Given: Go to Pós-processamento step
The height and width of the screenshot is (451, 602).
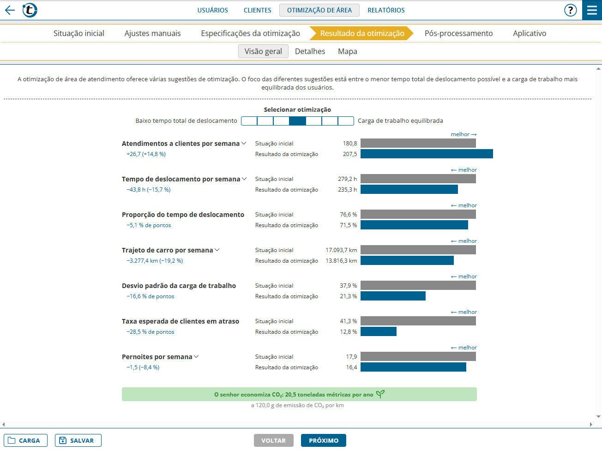Looking at the screenshot, I should [x=458, y=33].
